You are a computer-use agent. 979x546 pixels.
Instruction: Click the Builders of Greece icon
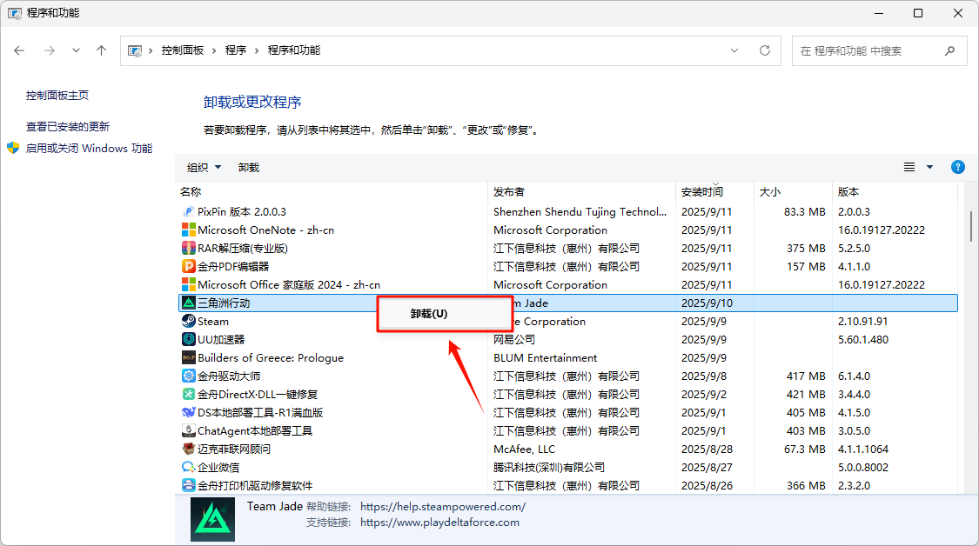pyautogui.click(x=188, y=357)
